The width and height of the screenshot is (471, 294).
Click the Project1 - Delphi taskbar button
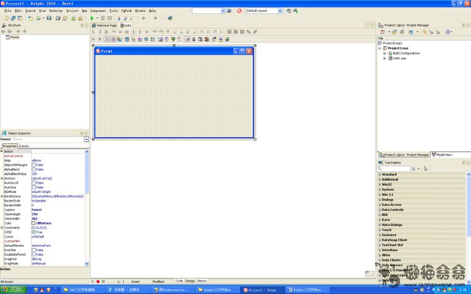click(x=261, y=290)
